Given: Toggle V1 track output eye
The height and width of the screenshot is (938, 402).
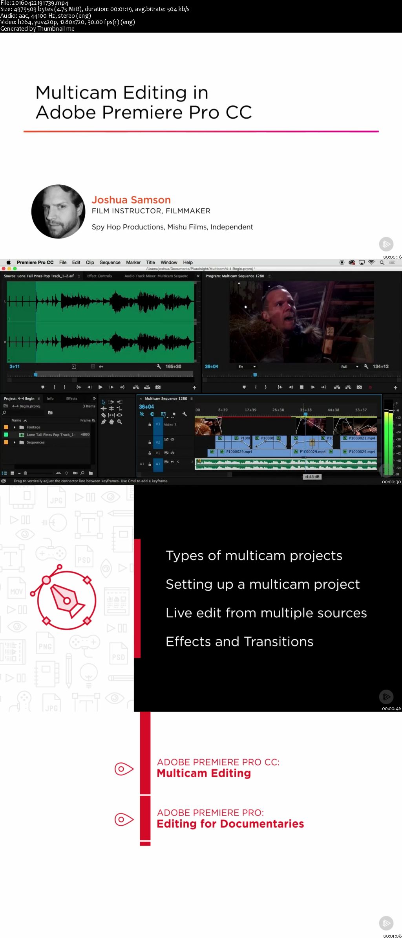Looking at the screenshot, I should pos(172,453).
